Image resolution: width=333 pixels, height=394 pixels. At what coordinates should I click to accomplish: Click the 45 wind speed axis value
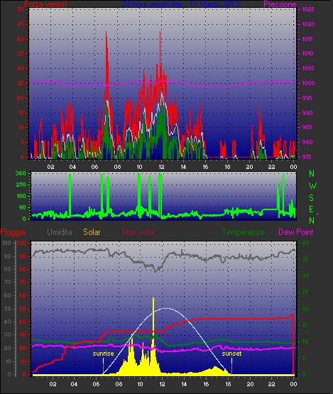tap(21, 24)
